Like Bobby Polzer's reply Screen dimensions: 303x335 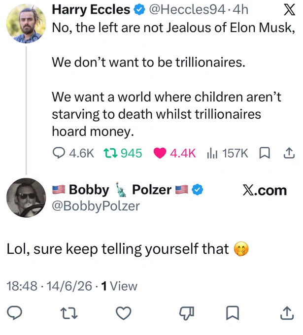pyautogui.click(x=124, y=313)
